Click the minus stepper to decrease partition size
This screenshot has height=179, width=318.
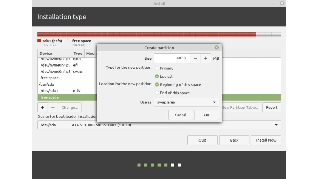(x=196, y=58)
